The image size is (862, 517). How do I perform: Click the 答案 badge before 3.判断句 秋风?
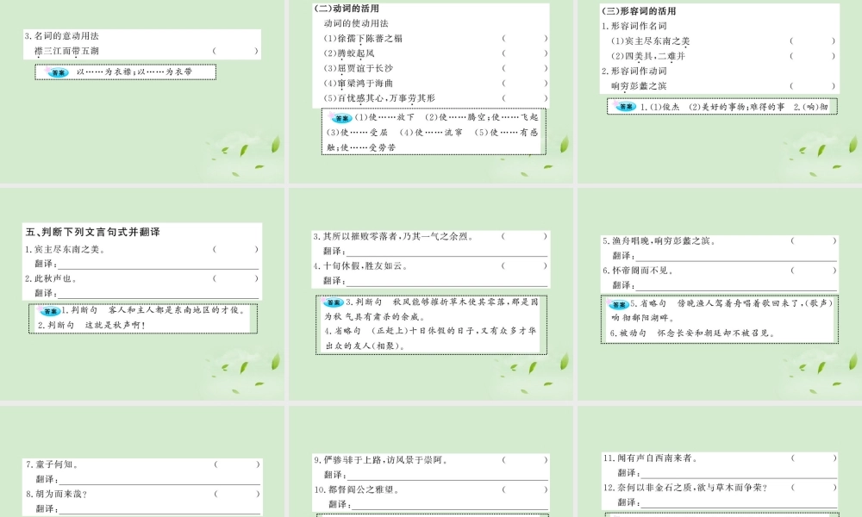pyautogui.click(x=334, y=302)
